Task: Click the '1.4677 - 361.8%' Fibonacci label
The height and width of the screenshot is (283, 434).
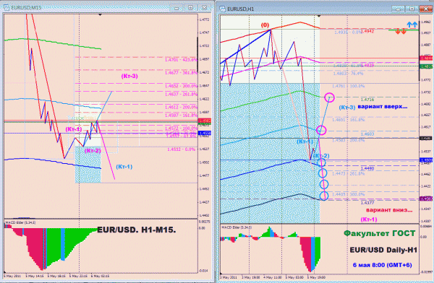Action: [x=181, y=73]
